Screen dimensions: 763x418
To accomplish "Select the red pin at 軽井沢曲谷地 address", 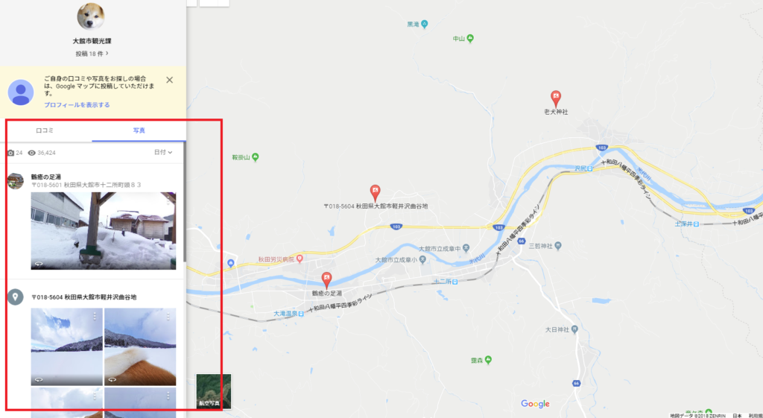I will point(375,193).
